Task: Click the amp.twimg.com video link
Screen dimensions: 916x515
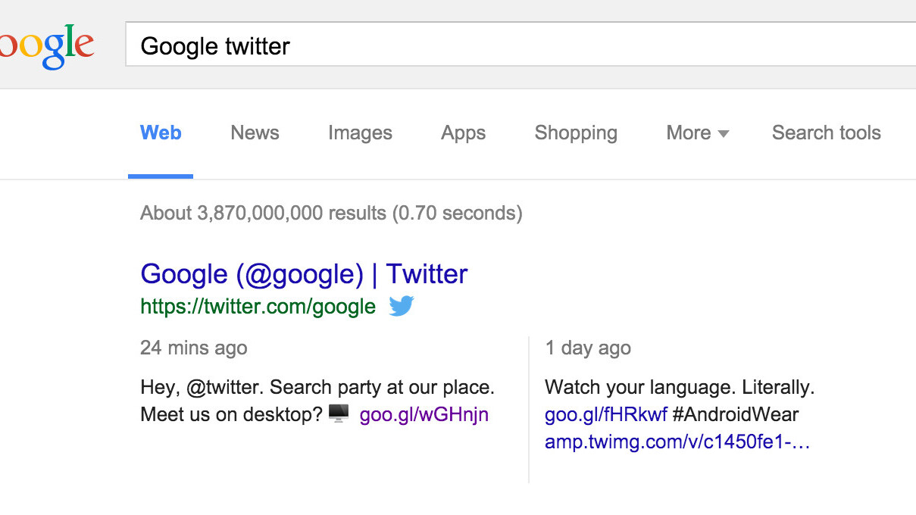Action: click(x=677, y=442)
